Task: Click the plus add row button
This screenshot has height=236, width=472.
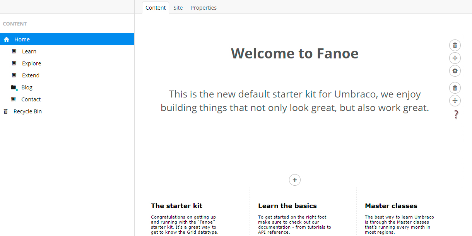Action: click(295, 180)
